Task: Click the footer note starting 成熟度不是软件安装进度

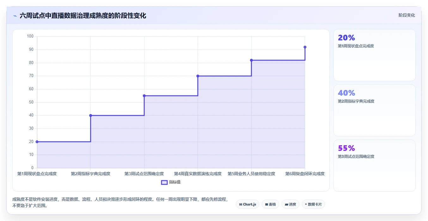Action: [x=120, y=202]
